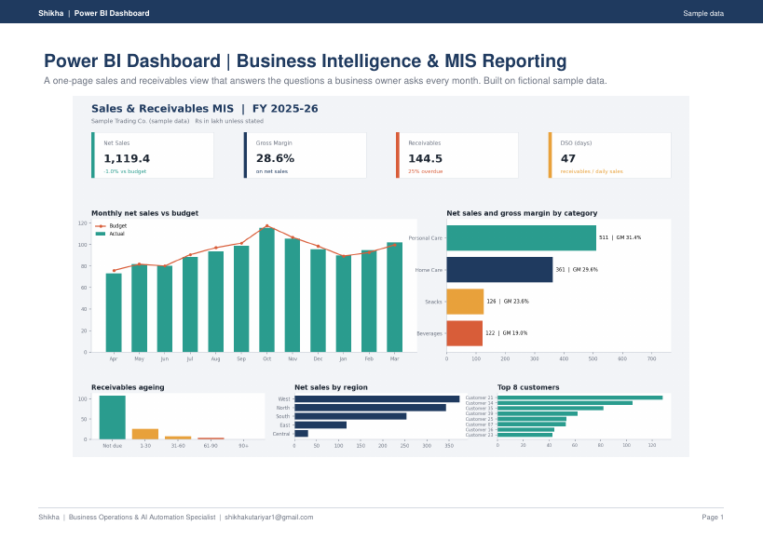
Task: Click the 'Sample data' label in header
Action: coord(703,13)
